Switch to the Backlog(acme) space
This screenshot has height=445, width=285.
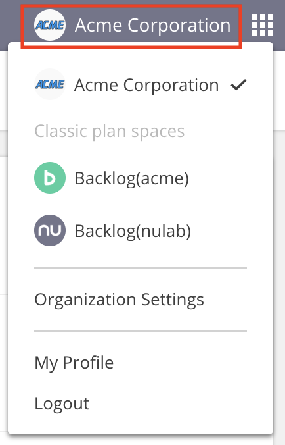(x=141, y=178)
